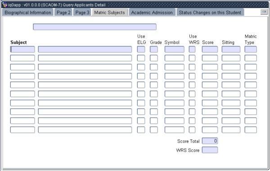270x171 pixels.
Task: Click first row Grade field
Action: coord(154,49)
